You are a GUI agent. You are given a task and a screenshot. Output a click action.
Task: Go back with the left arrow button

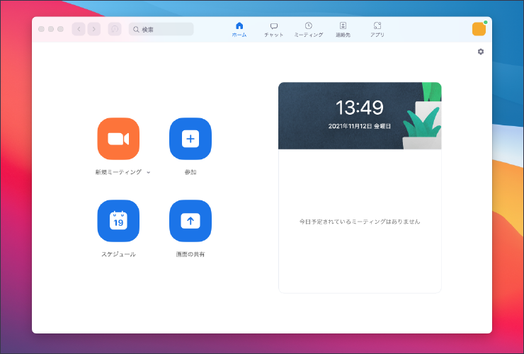coord(79,29)
